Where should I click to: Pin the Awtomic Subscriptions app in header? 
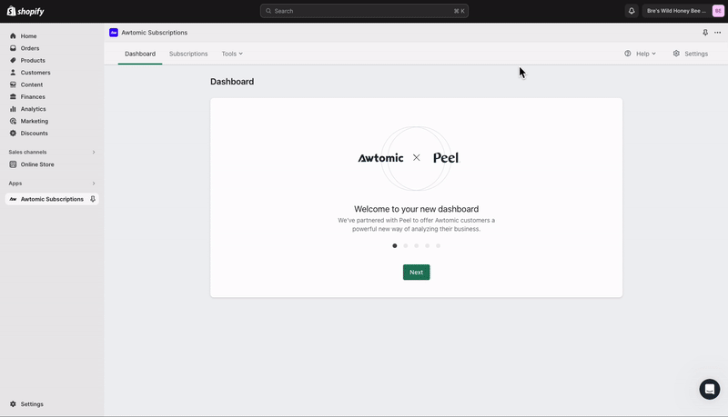click(x=705, y=33)
